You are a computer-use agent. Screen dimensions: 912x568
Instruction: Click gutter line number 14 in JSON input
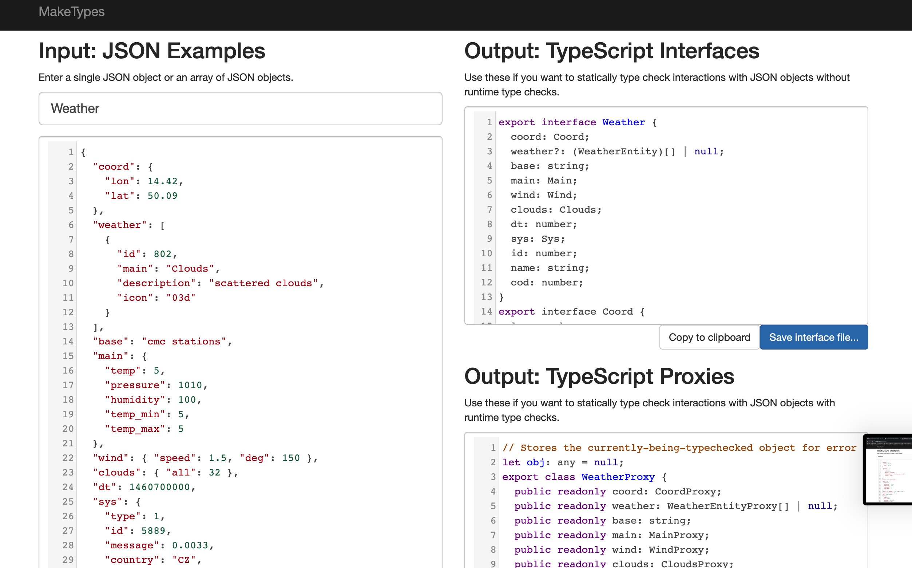[68, 342]
